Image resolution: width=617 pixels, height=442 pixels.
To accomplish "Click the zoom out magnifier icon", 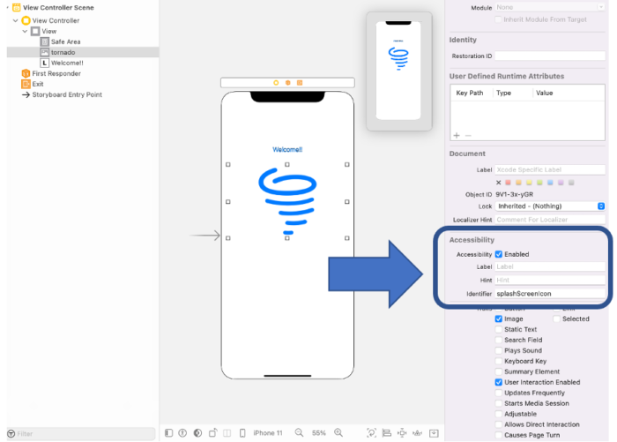I will [299, 433].
